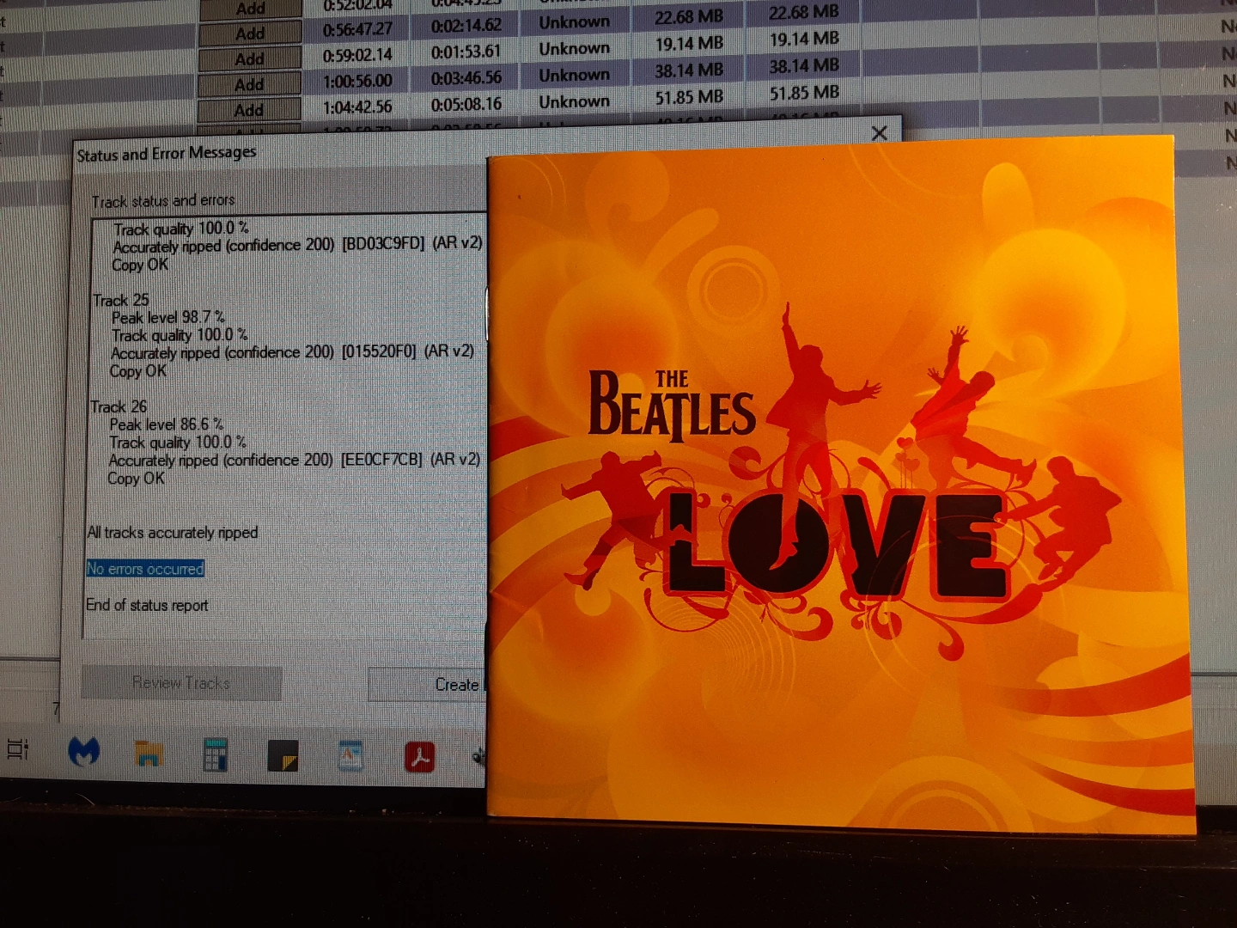Open Task View on the taskbar
This screenshot has height=928, width=1237.
coord(17,749)
